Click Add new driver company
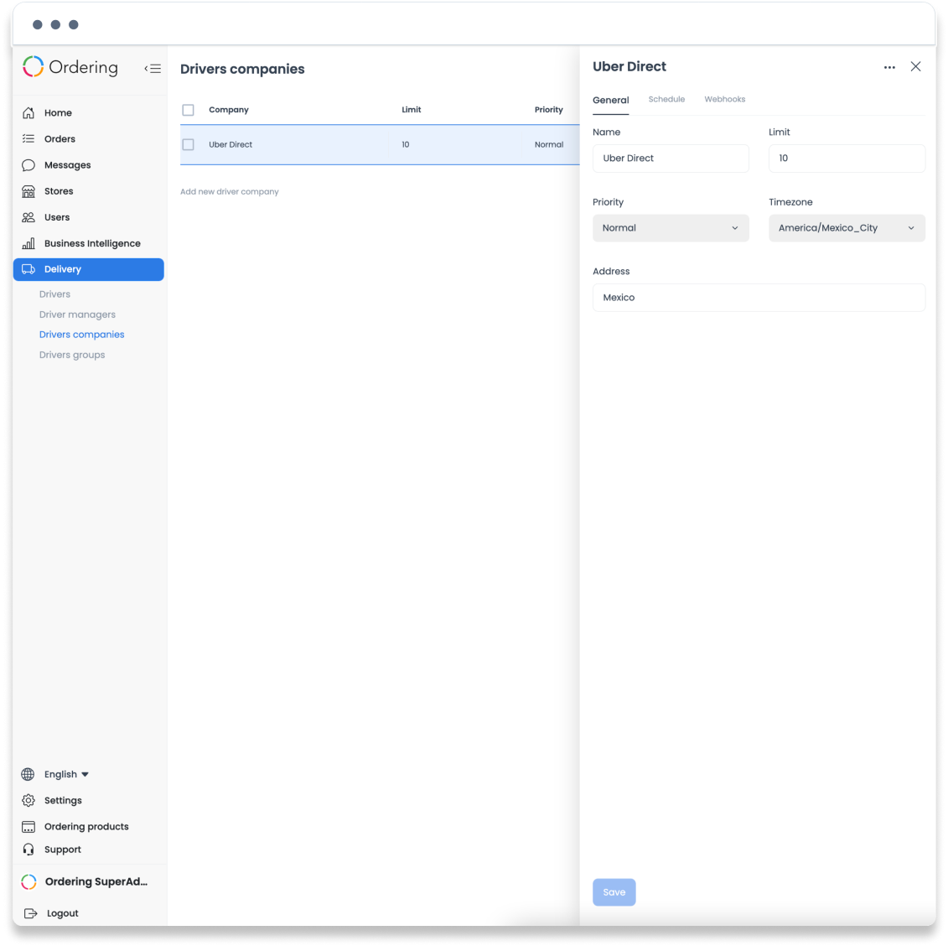Viewport: 948px width, 946px height. click(x=229, y=192)
